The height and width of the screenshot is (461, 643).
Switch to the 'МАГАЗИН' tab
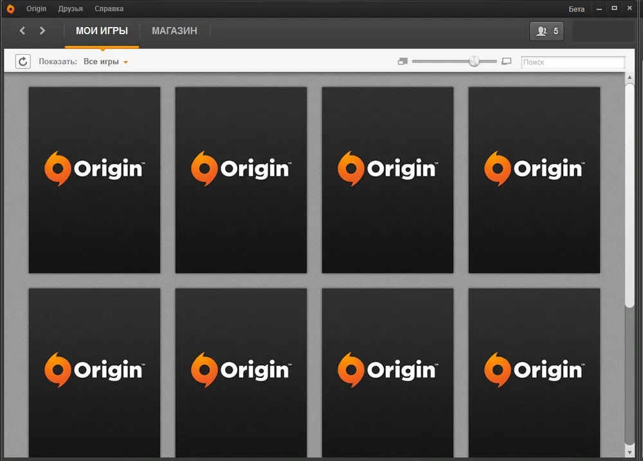(x=174, y=31)
